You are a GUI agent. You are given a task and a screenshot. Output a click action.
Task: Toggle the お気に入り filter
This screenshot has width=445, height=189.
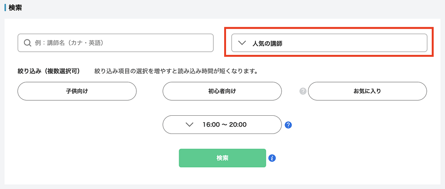[367, 91]
